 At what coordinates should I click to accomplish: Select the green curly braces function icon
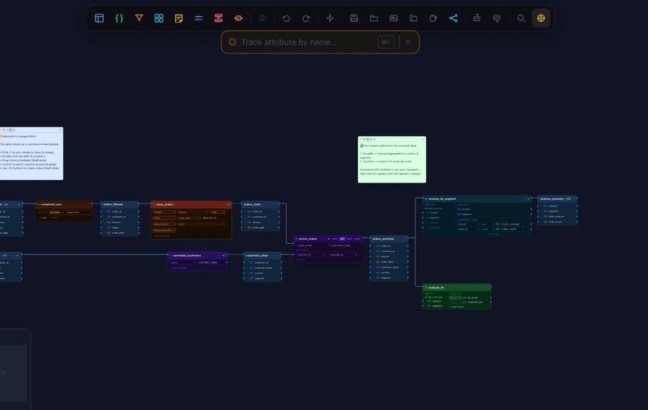point(119,18)
